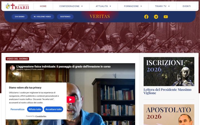Select Personalizza in cookie banner
This screenshot has height=125, width=200.
point(17,109)
